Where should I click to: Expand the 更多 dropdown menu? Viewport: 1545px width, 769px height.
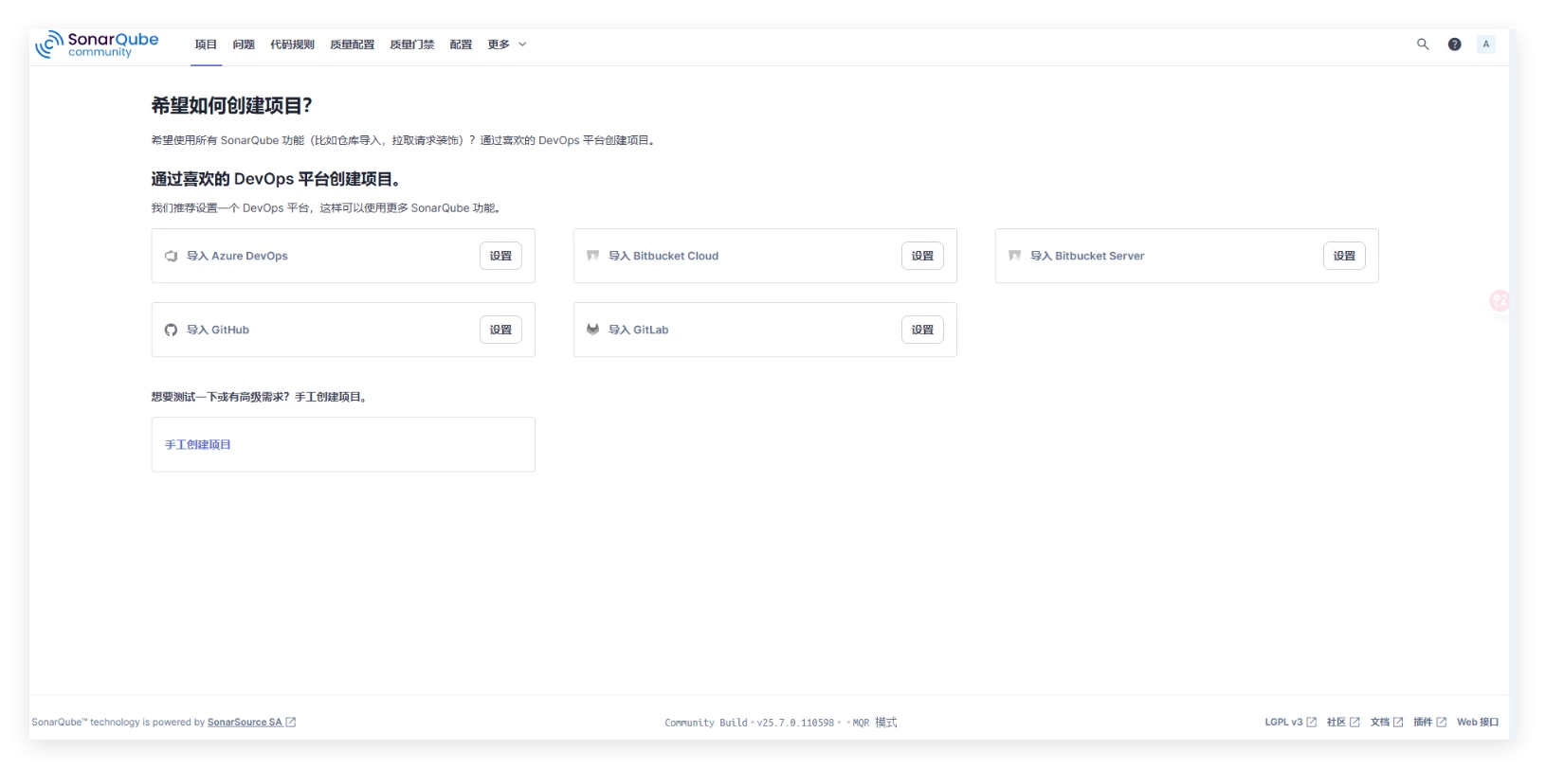click(x=506, y=45)
